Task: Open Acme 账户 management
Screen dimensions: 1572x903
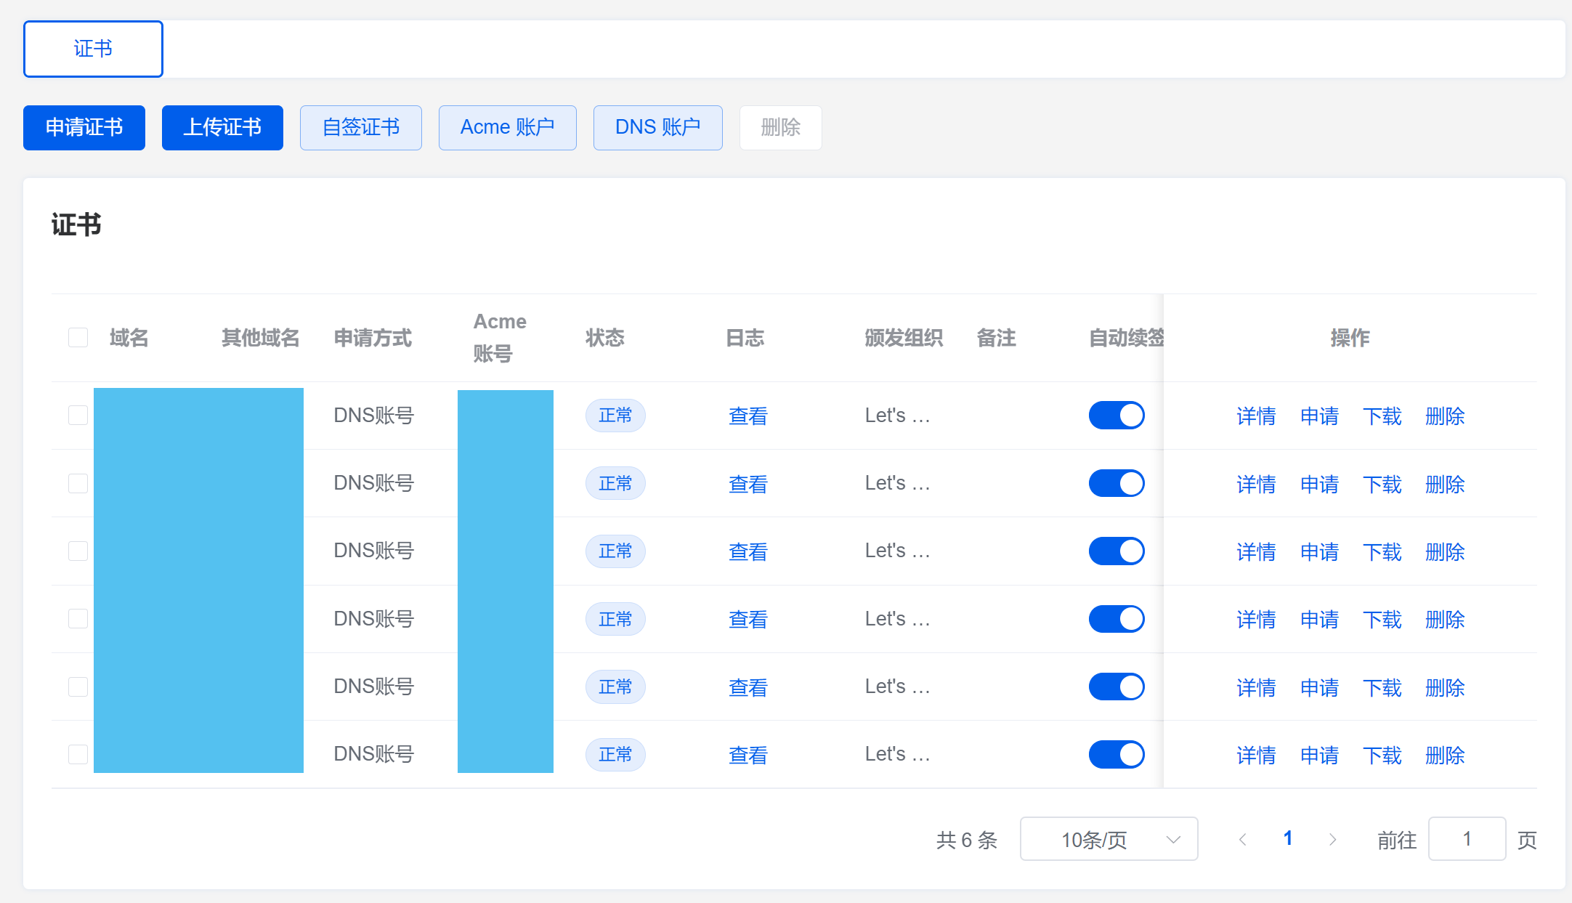Action: pyautogui.click(x=508, y=128)
